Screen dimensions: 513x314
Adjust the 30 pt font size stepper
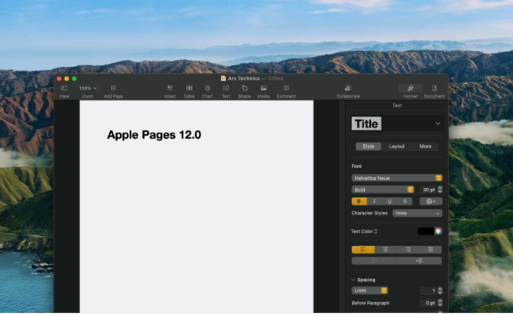[440, 190]
